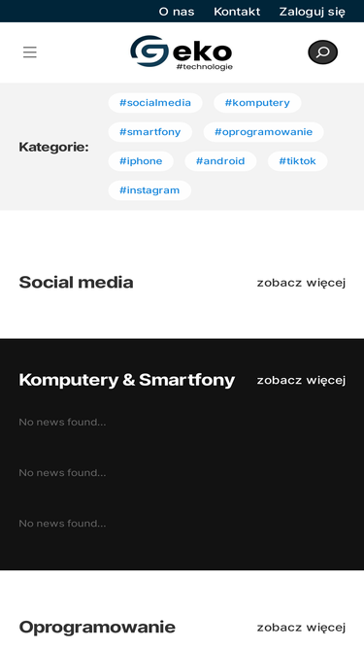Click zobacz więcej beside Oprogramowanie
364x648 pixels.
tap(301, 628)
